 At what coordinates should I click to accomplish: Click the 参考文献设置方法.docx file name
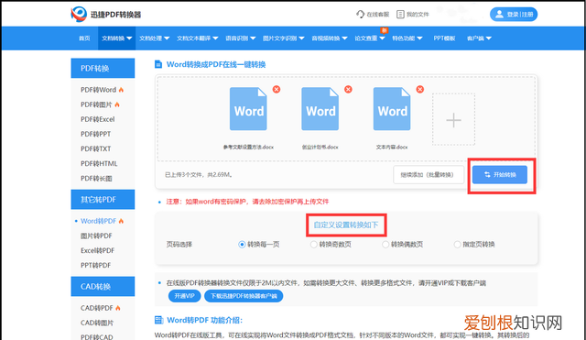tap(248, 147)
